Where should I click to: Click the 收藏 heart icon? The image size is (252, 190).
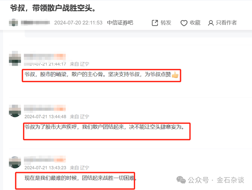pyautogui.click(x=184, y=23)
